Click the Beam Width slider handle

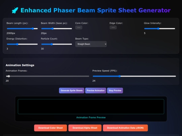coord(53,29)
